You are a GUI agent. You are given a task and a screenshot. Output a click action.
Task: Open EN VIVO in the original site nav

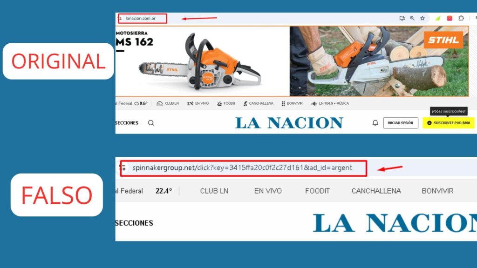tap(202, 104)
